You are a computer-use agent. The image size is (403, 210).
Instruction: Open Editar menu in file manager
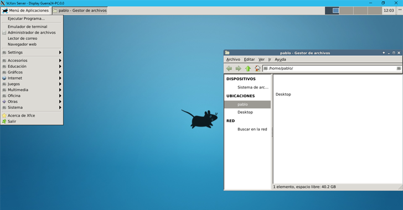(249, 59)
